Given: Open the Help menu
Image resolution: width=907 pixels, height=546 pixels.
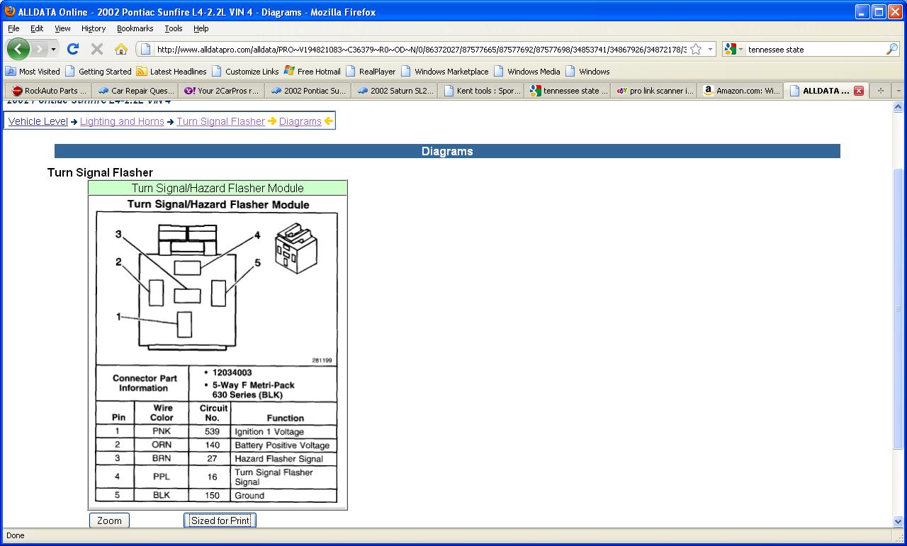Looking at the screenshot, I should click(x=201, y=28).
